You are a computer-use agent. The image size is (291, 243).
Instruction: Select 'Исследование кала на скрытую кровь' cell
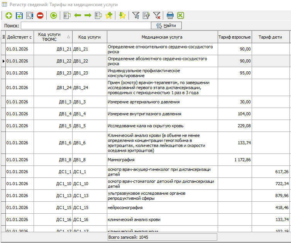coord(162,126)
